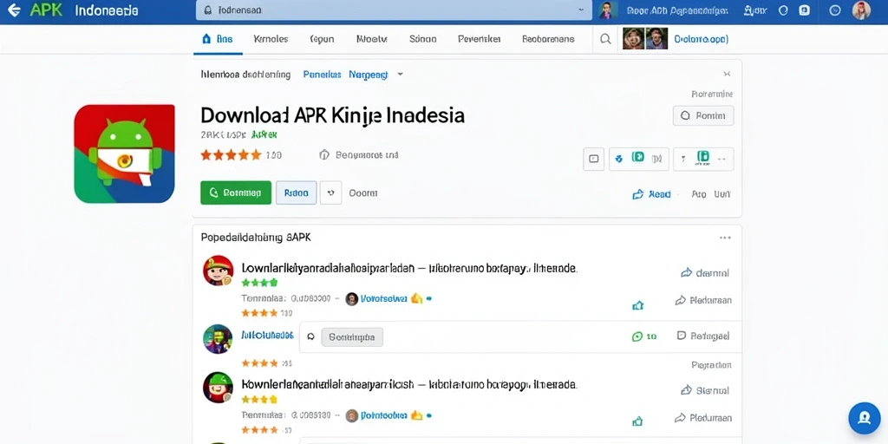Screen dimensions: 888x444
Task: Click the small caret in the right button group
Action: (683, 160)
